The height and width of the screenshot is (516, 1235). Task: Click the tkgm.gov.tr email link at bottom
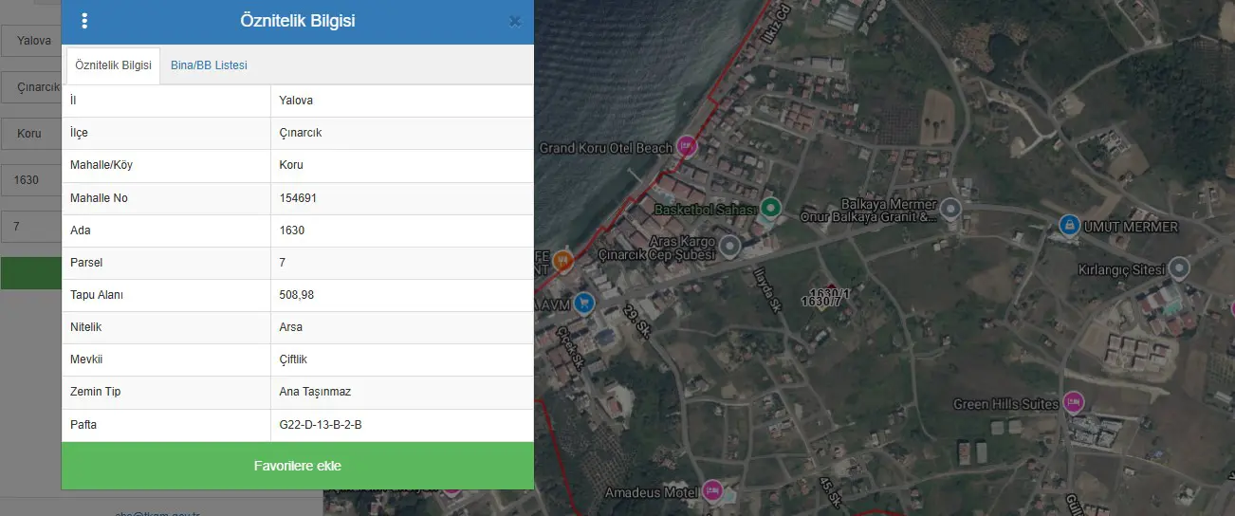coord(157,513)
